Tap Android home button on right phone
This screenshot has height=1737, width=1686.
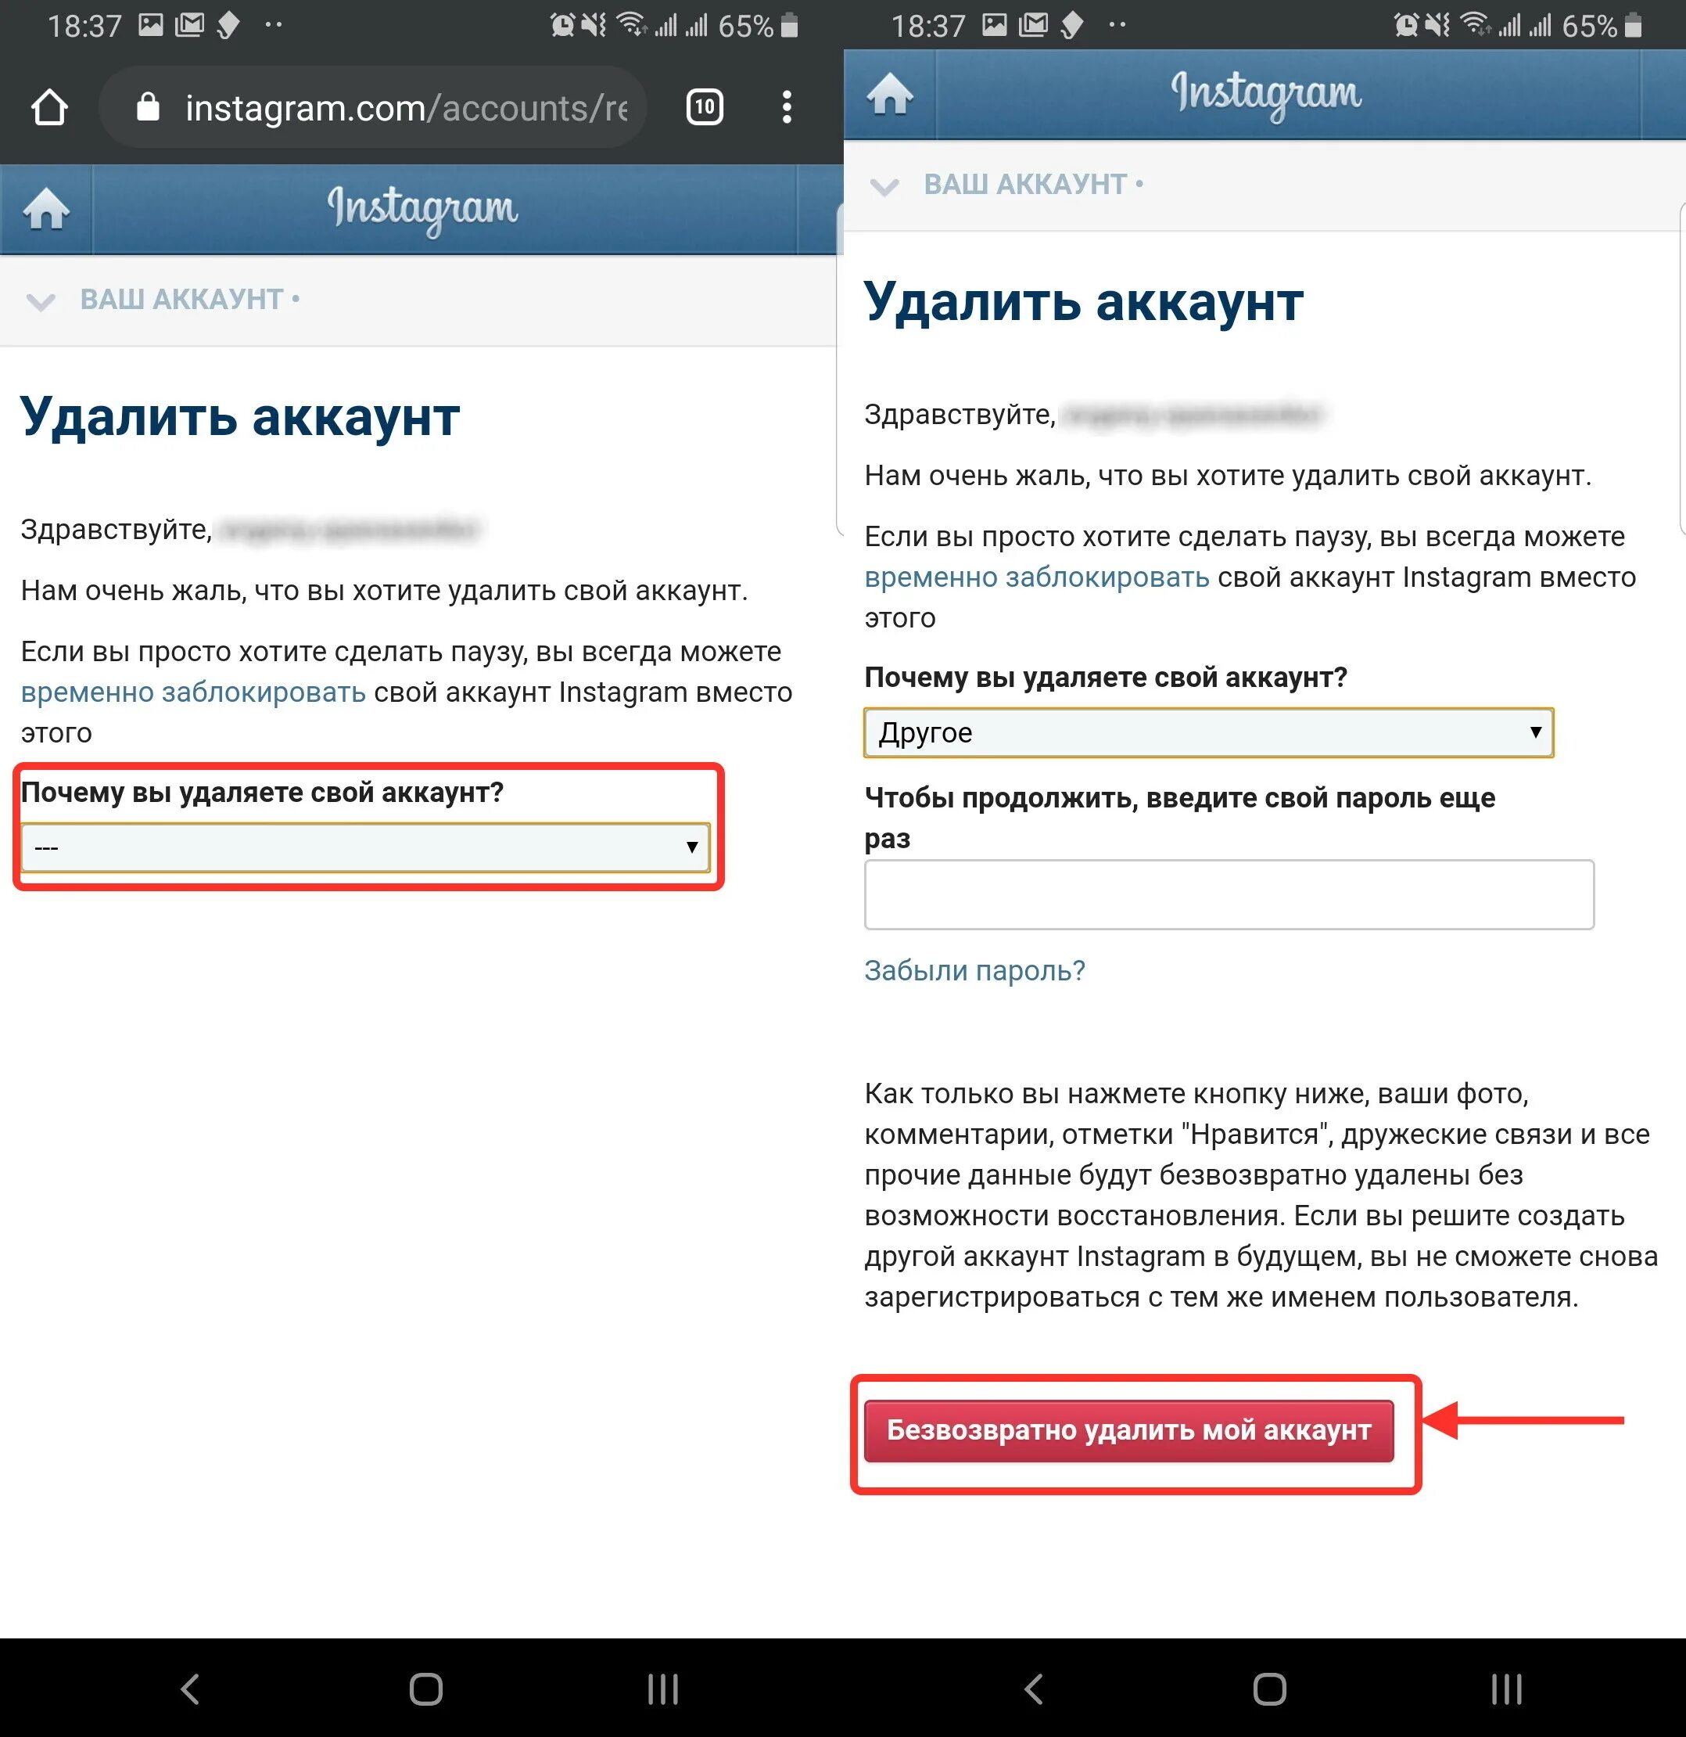(x=1270, y=1689)
